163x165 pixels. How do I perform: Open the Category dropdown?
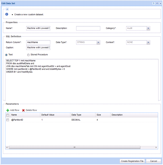[148, 28]
